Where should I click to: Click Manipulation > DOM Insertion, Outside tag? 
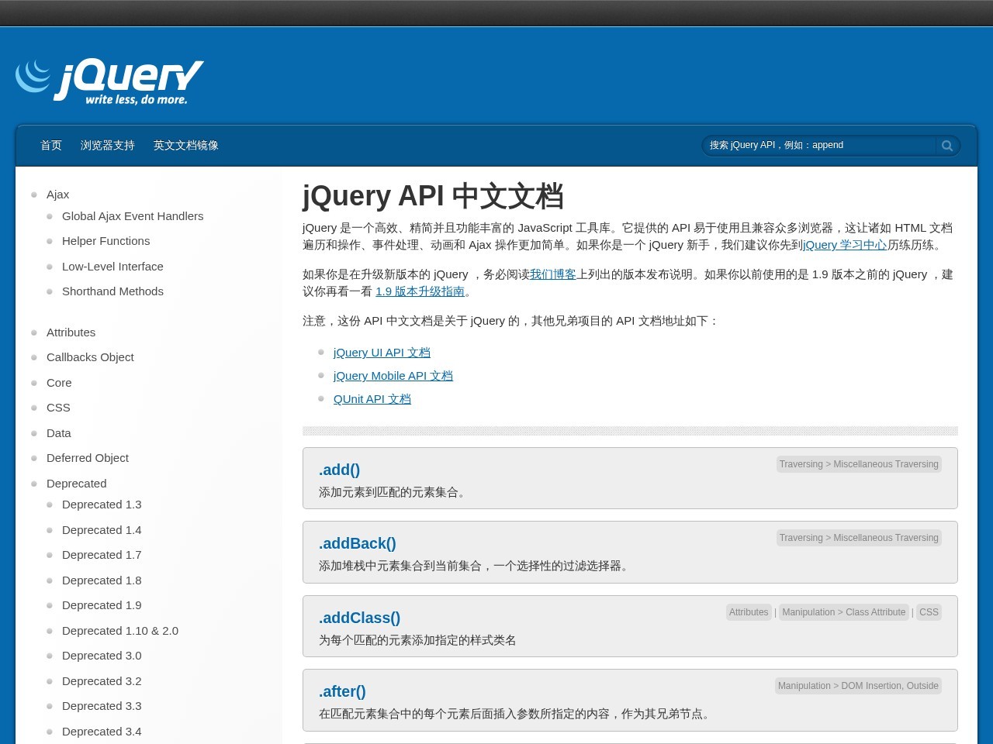(858, 686)
